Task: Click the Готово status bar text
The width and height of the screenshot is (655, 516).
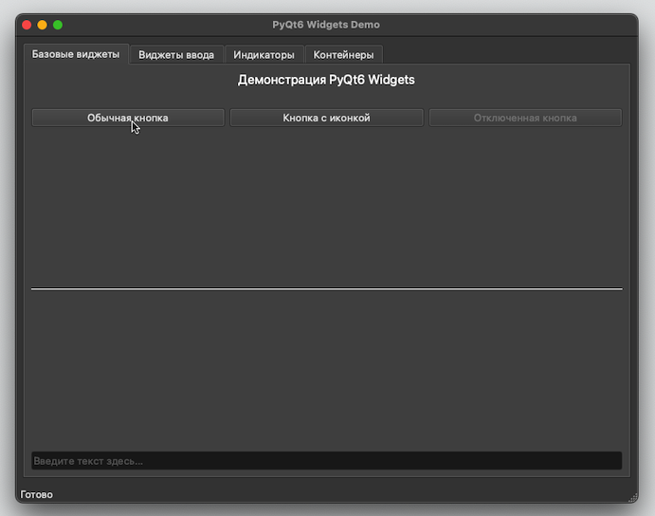Action: (x=37, y=495)
